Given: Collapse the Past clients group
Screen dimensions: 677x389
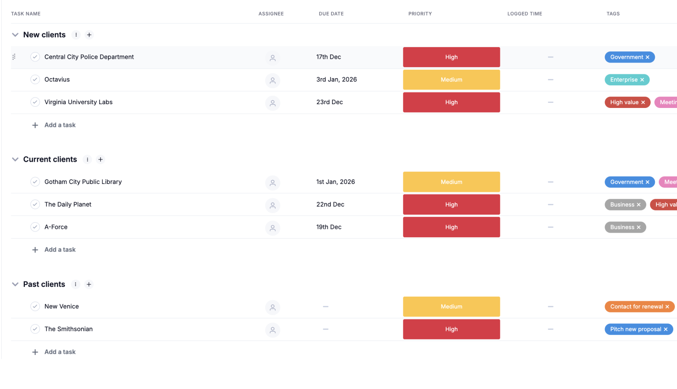Looking at the screenshot, I should click(15, 284).
